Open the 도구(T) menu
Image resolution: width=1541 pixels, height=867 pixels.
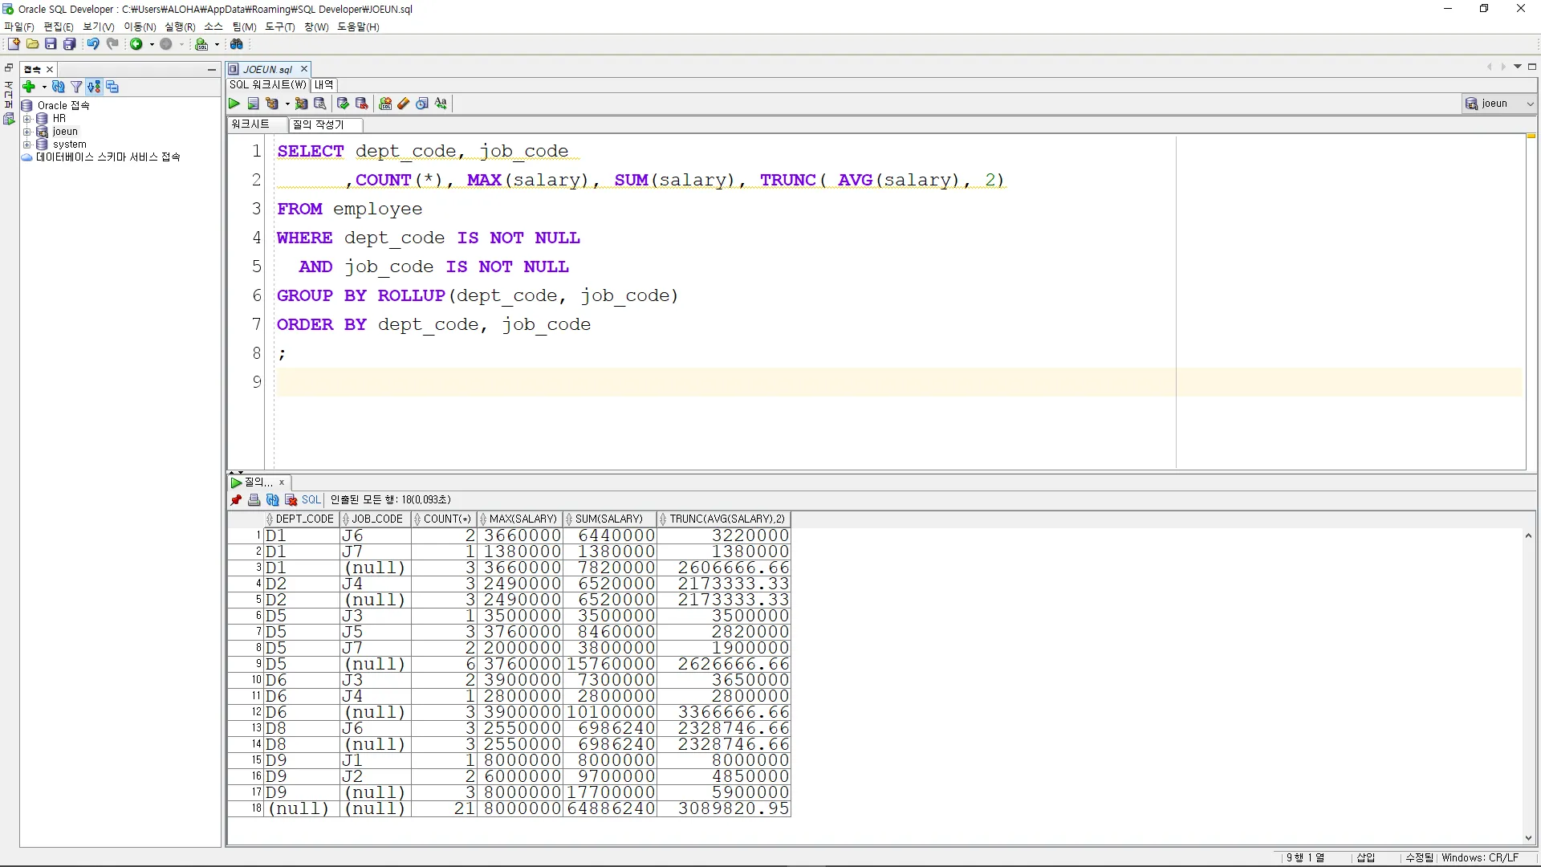pyautogui.click(x=279, y=26)
